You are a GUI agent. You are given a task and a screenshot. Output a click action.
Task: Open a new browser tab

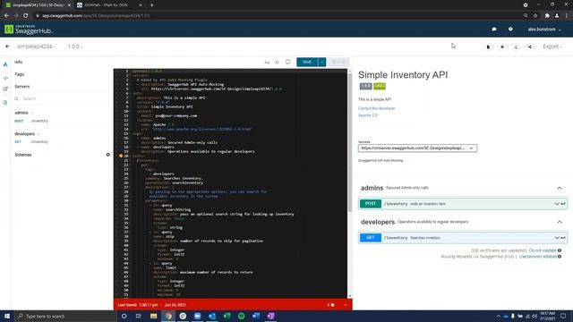click(151, 5)
